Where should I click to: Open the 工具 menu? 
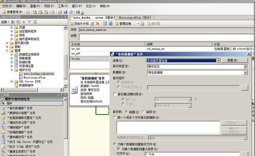pos(63,6)
